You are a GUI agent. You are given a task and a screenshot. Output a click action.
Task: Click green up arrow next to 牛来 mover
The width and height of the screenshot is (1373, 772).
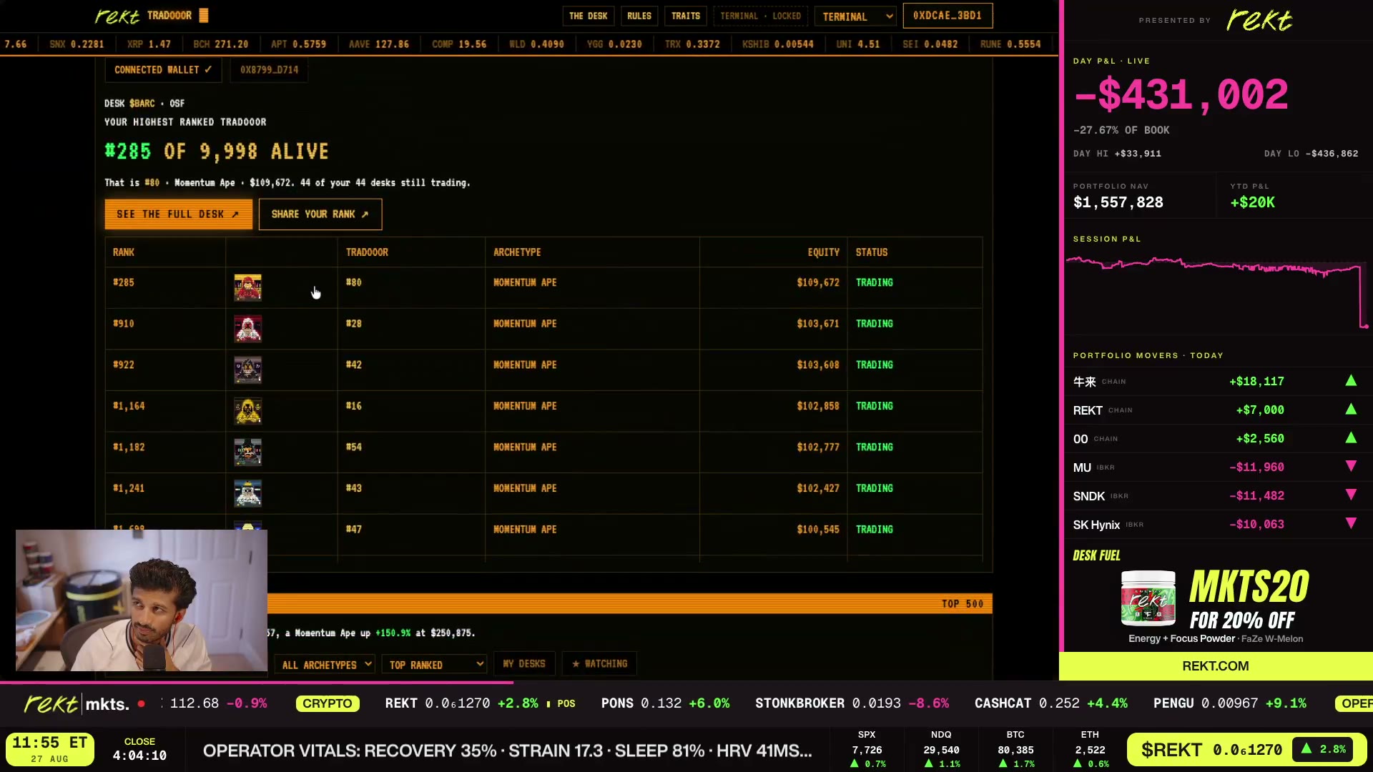(x=1351, y=381)
